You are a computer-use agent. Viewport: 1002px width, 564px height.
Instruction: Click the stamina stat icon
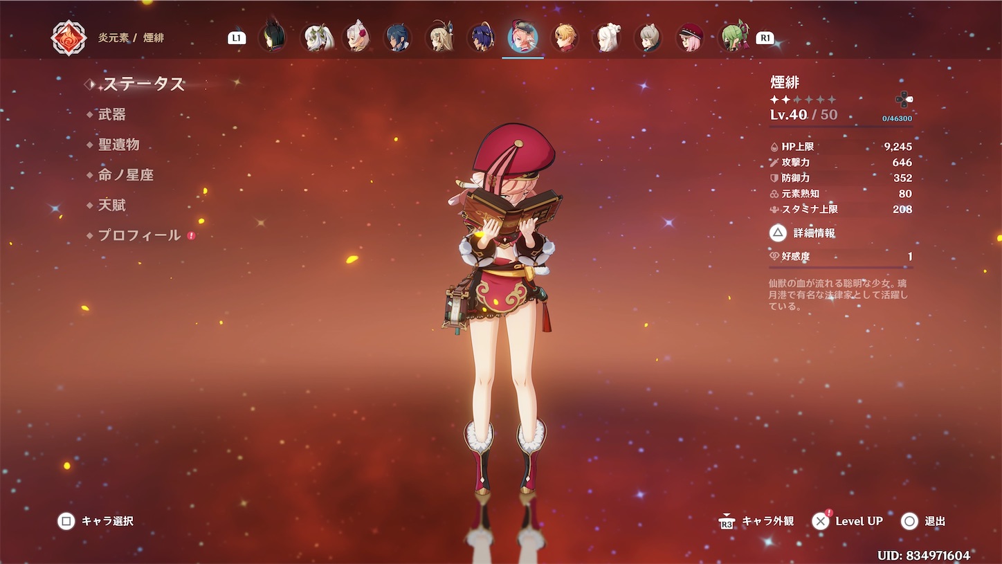pyautogui.click(x=774, y=209)
